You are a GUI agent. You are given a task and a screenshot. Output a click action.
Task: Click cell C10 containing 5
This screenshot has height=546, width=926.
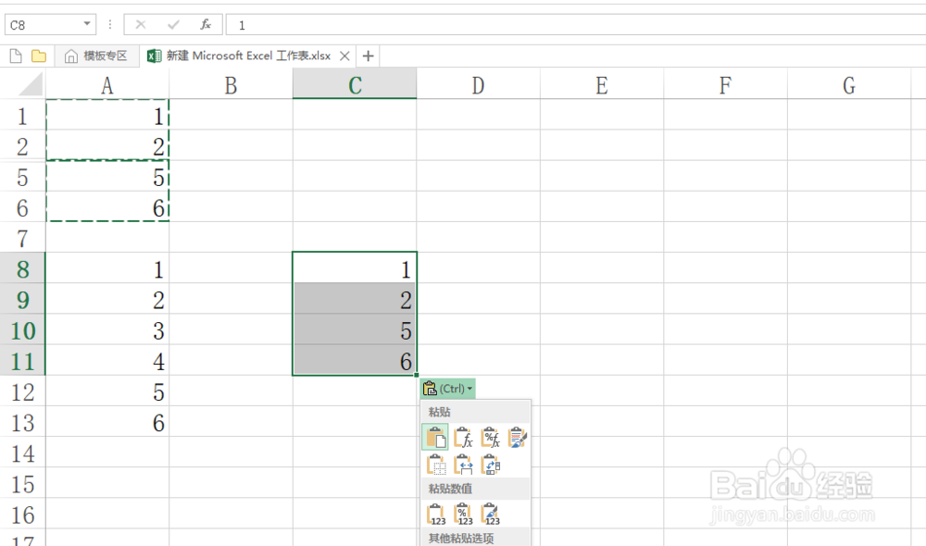(355, 330)
